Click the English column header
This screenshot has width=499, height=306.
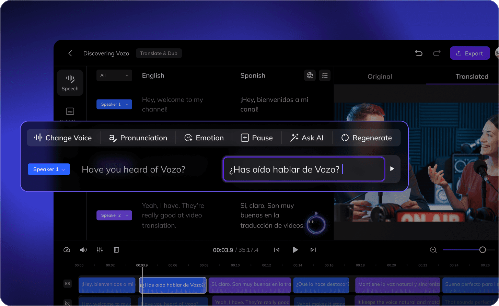[153, 75]
